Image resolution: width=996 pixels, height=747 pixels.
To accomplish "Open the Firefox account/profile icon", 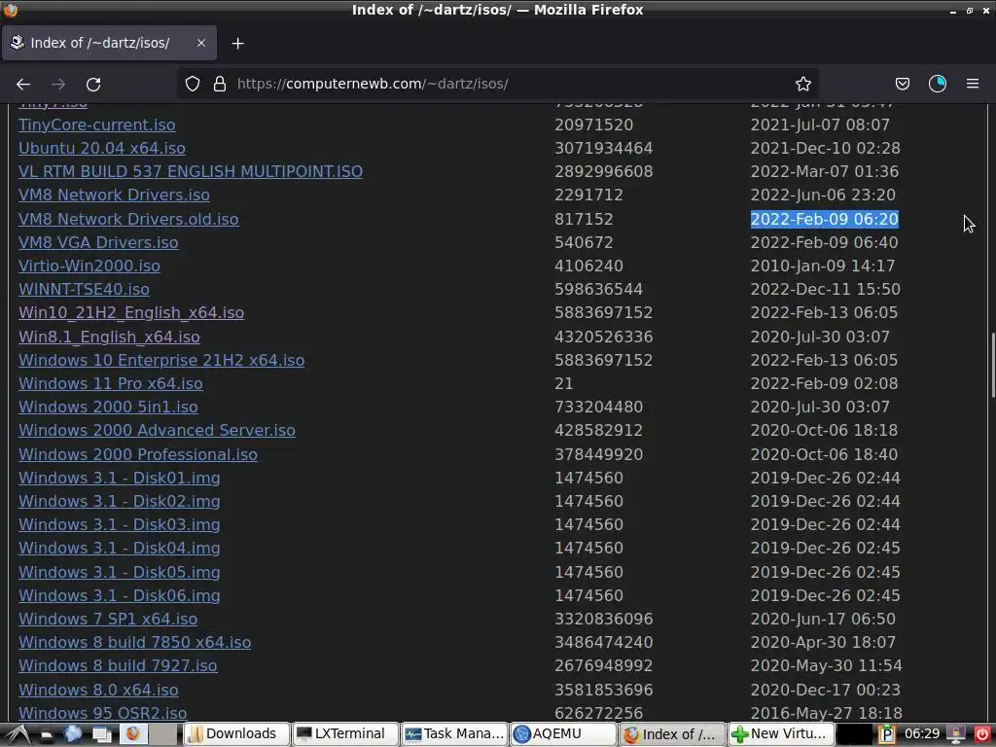I will pos(937,84).
